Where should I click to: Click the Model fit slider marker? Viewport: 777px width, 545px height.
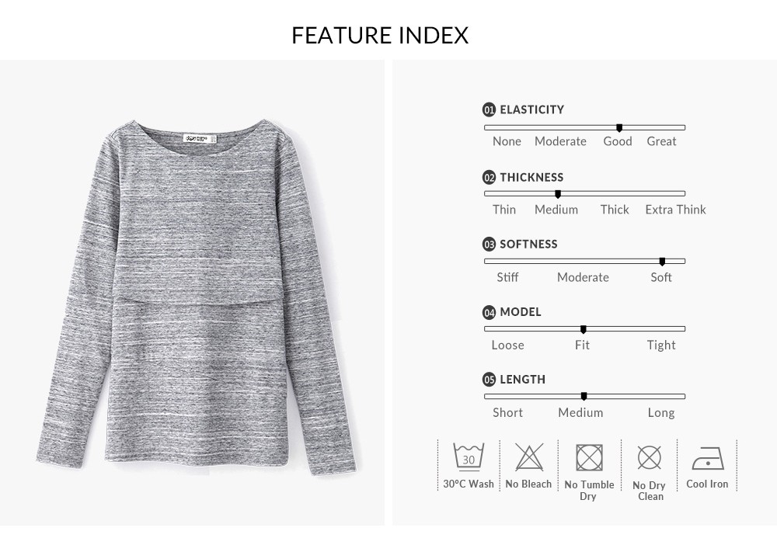584,329
